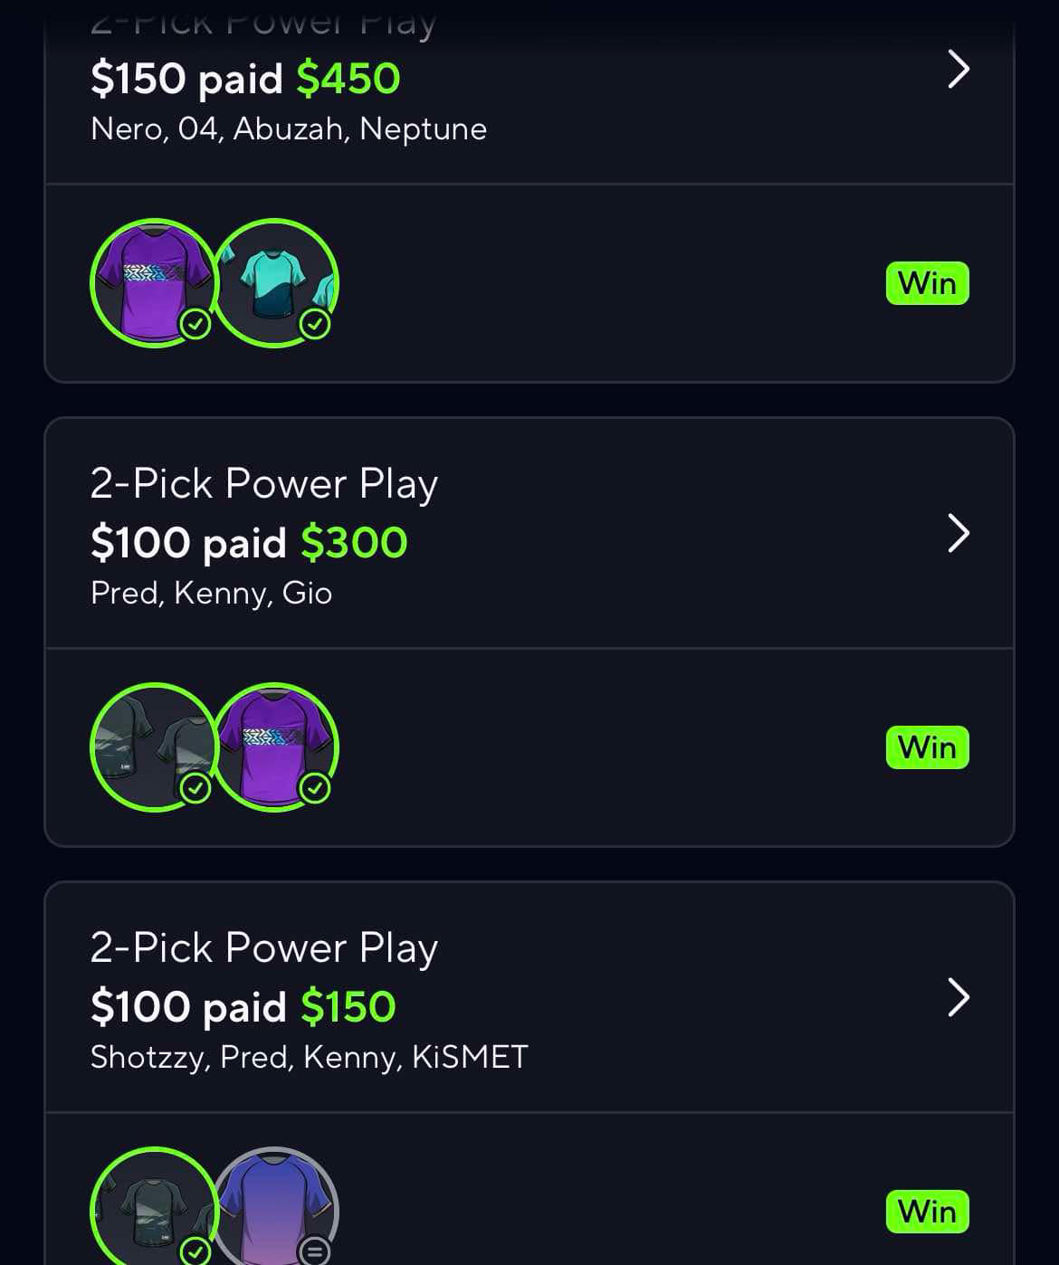Tap the dark jersey in the $150 payout entry
This screenshot has width=1059, height=1265.
point(155,1206)
